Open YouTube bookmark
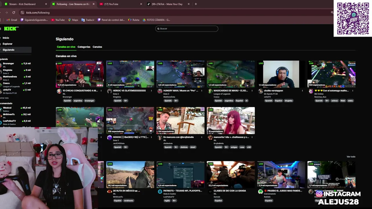Image resolution: width=372 pixels, height=209 pixels. 58,20
